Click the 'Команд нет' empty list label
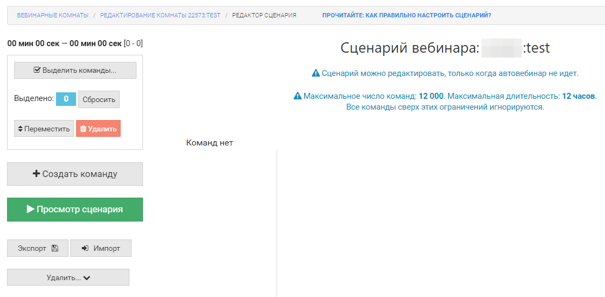Image resolution: width=605 pixels, height=297 pixels. point(209,143)
